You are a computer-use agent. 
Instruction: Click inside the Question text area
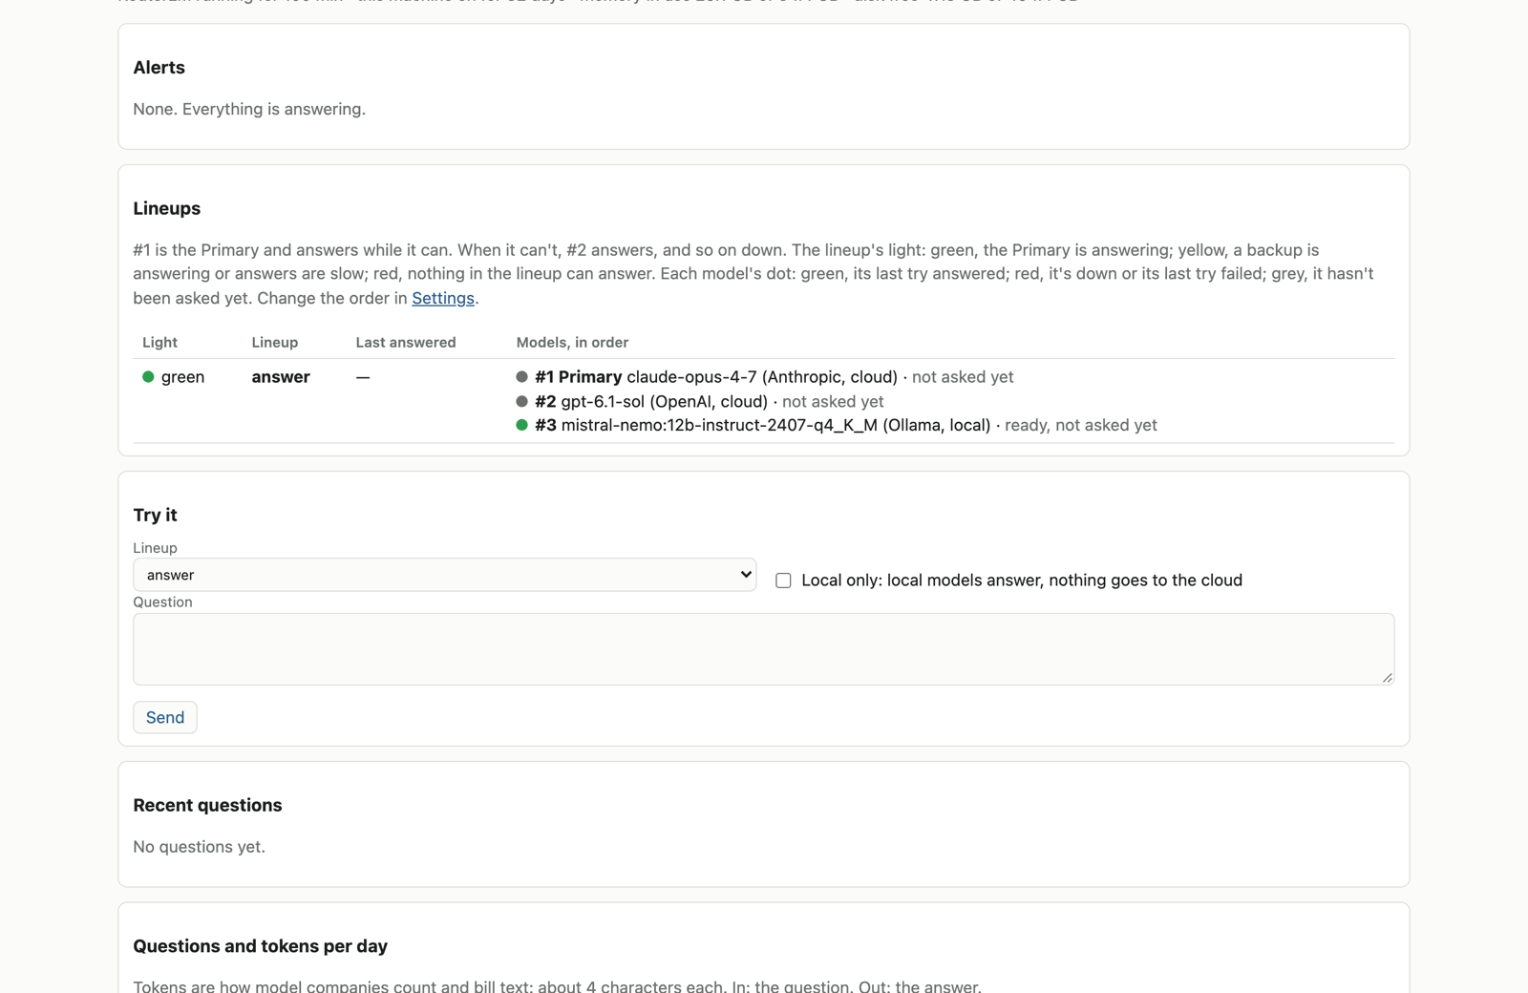763,649
